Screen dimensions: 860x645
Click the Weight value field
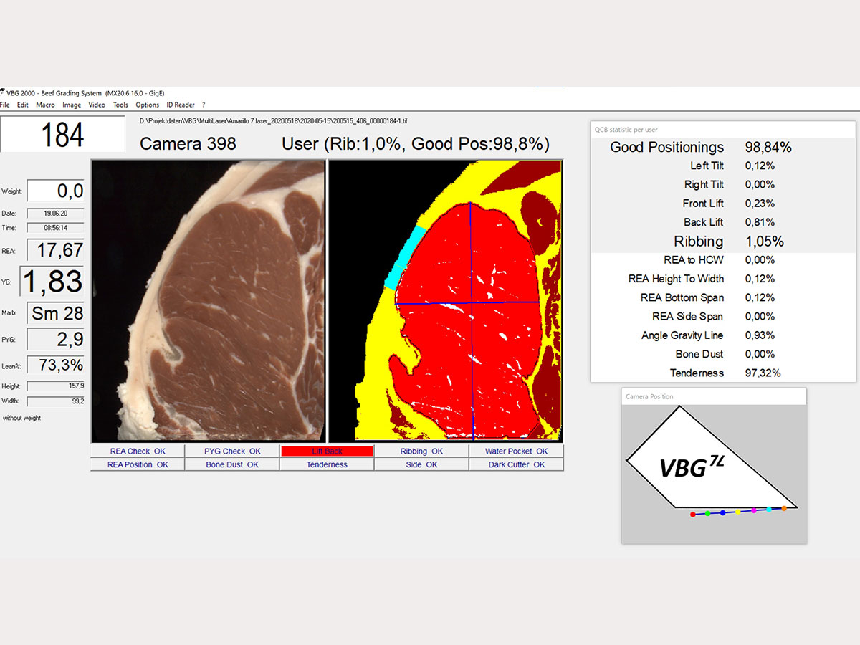pos(55,191)
